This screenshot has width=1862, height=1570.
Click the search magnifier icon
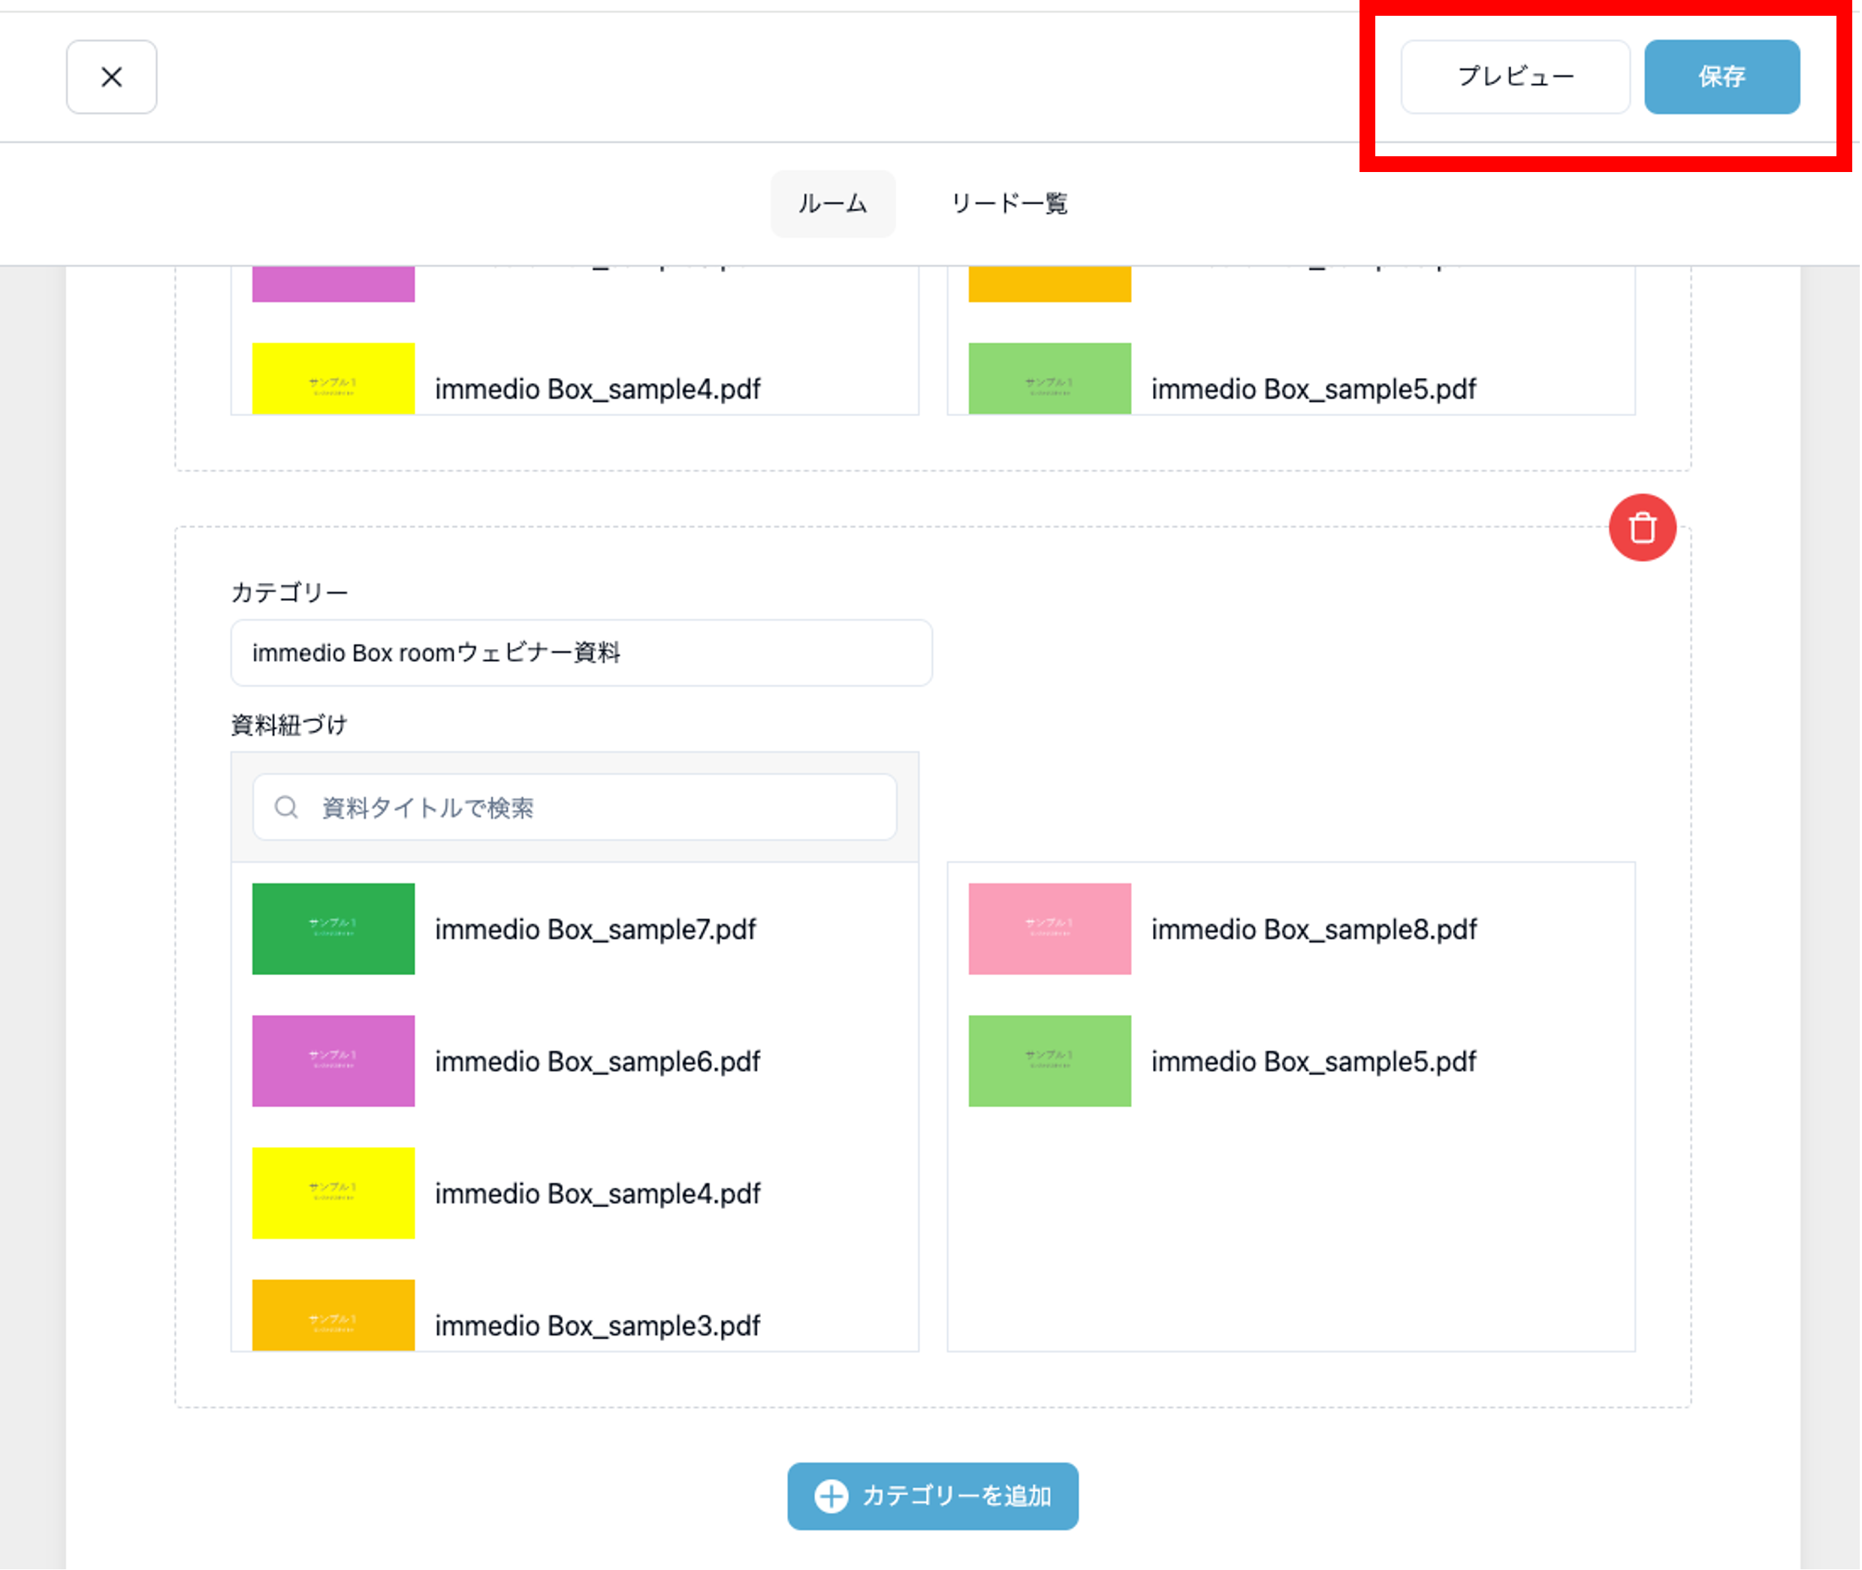tap(285, 808)
